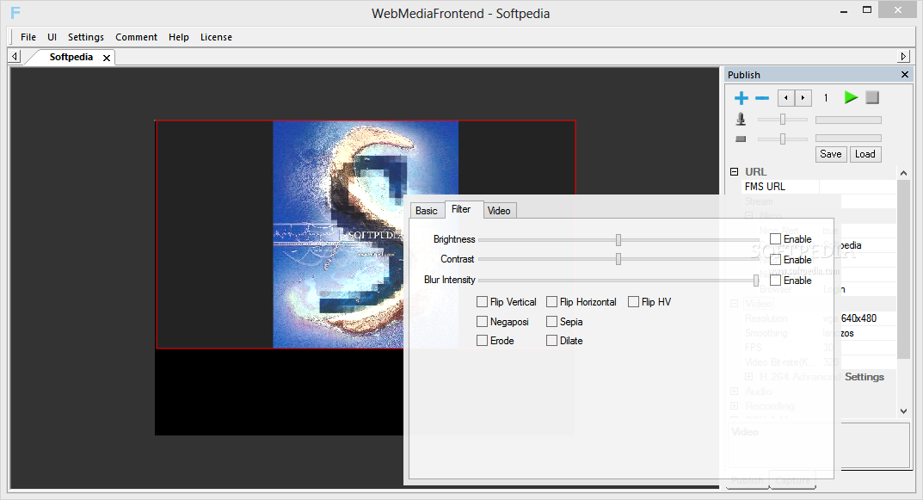Image resolution: width=923 pixels, height=500 pixels.
Task: Check Flip Horizontal
Action: pos(551,301)
